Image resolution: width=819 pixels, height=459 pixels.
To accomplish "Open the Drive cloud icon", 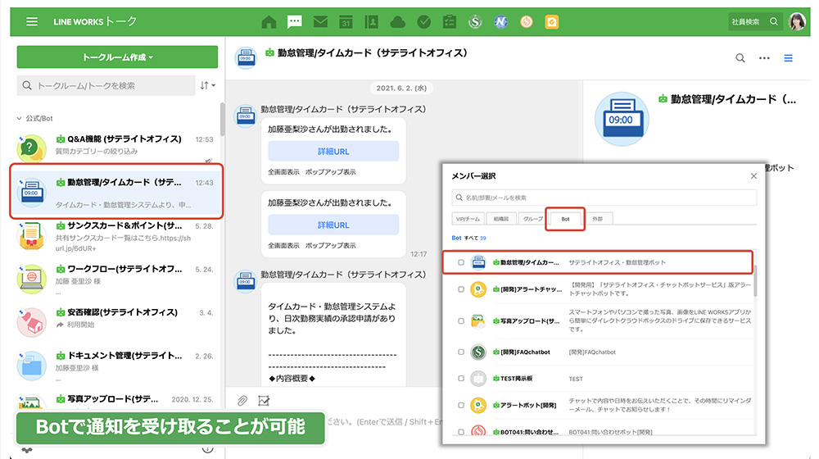I will point(397,22).
